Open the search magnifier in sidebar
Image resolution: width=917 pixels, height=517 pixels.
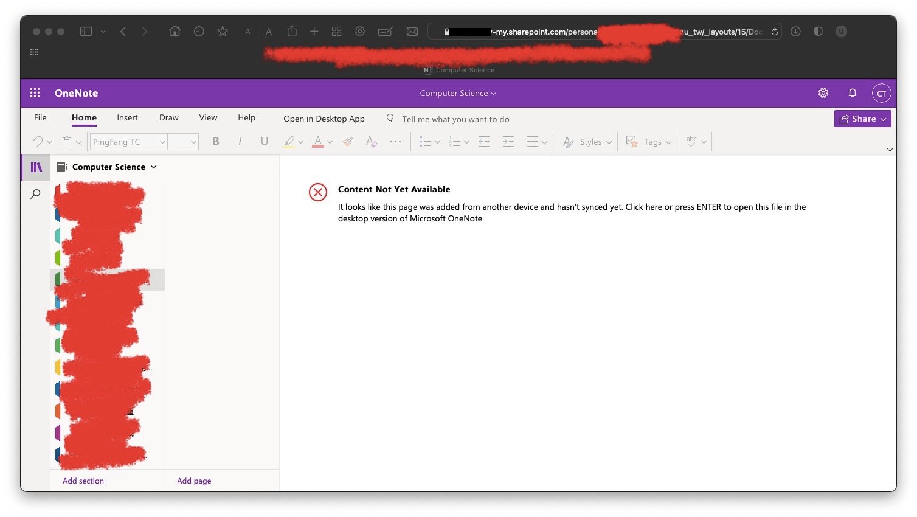[x=36, y=194]
